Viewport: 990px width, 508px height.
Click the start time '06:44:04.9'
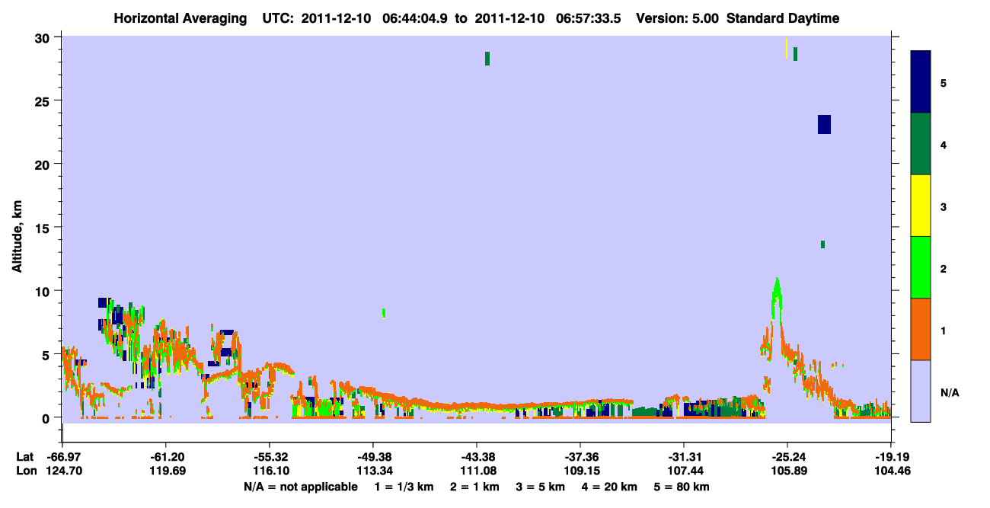415,18
